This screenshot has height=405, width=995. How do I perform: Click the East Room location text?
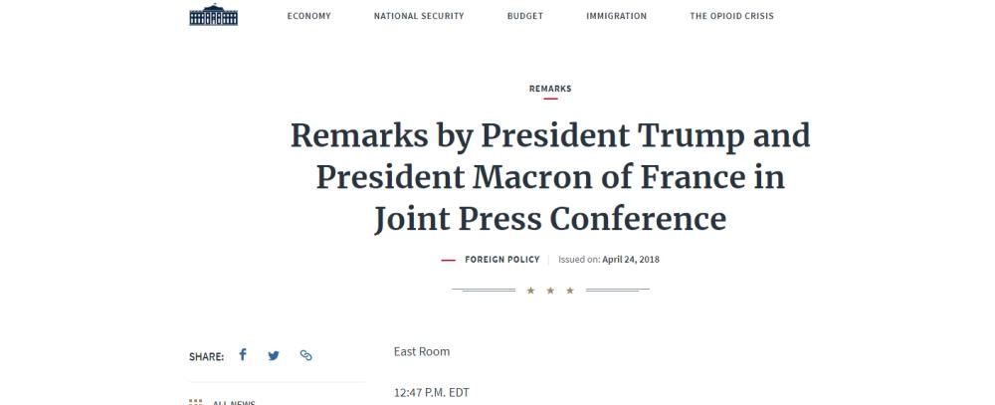click(x=421, y=351)
